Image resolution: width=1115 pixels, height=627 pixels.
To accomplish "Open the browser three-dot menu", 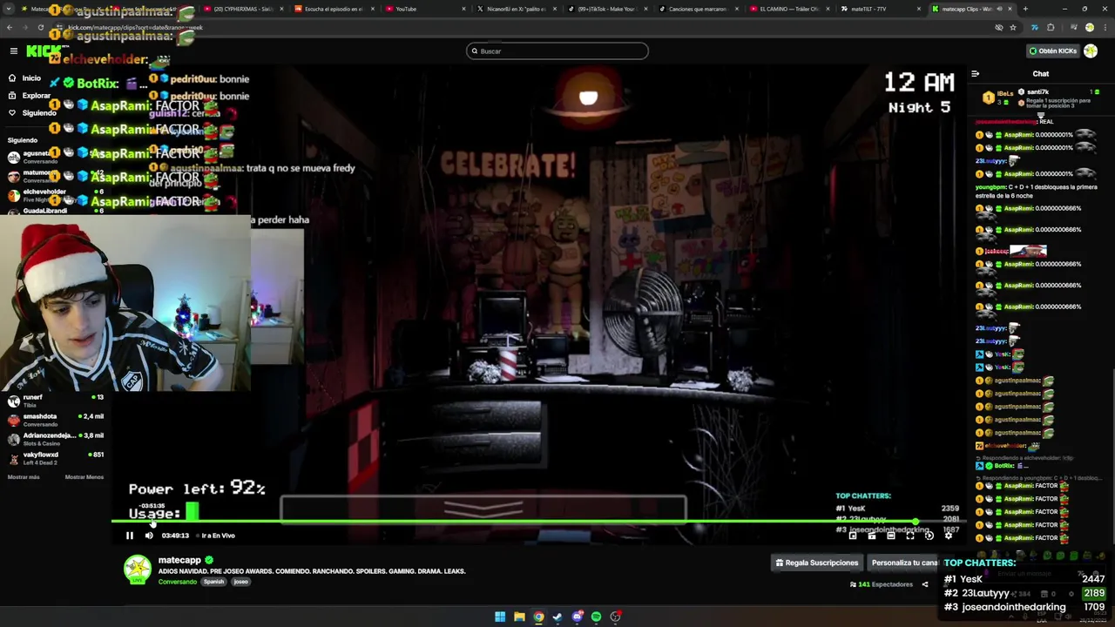I will (x=1105, y=27).
